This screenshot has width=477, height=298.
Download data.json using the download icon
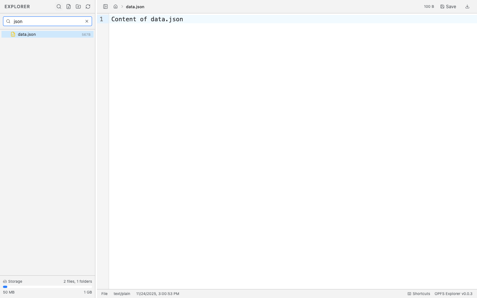click(467, 6)
